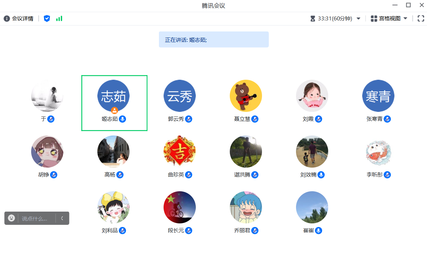Click the muted mic icon beside 段长元

[189, 231]
